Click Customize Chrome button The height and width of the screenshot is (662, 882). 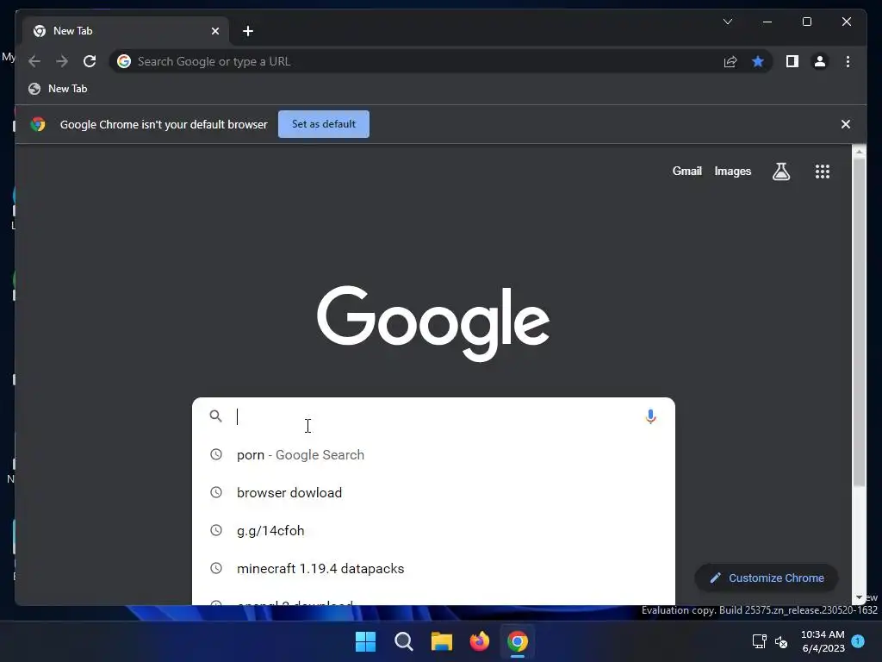tap(767, 578)
